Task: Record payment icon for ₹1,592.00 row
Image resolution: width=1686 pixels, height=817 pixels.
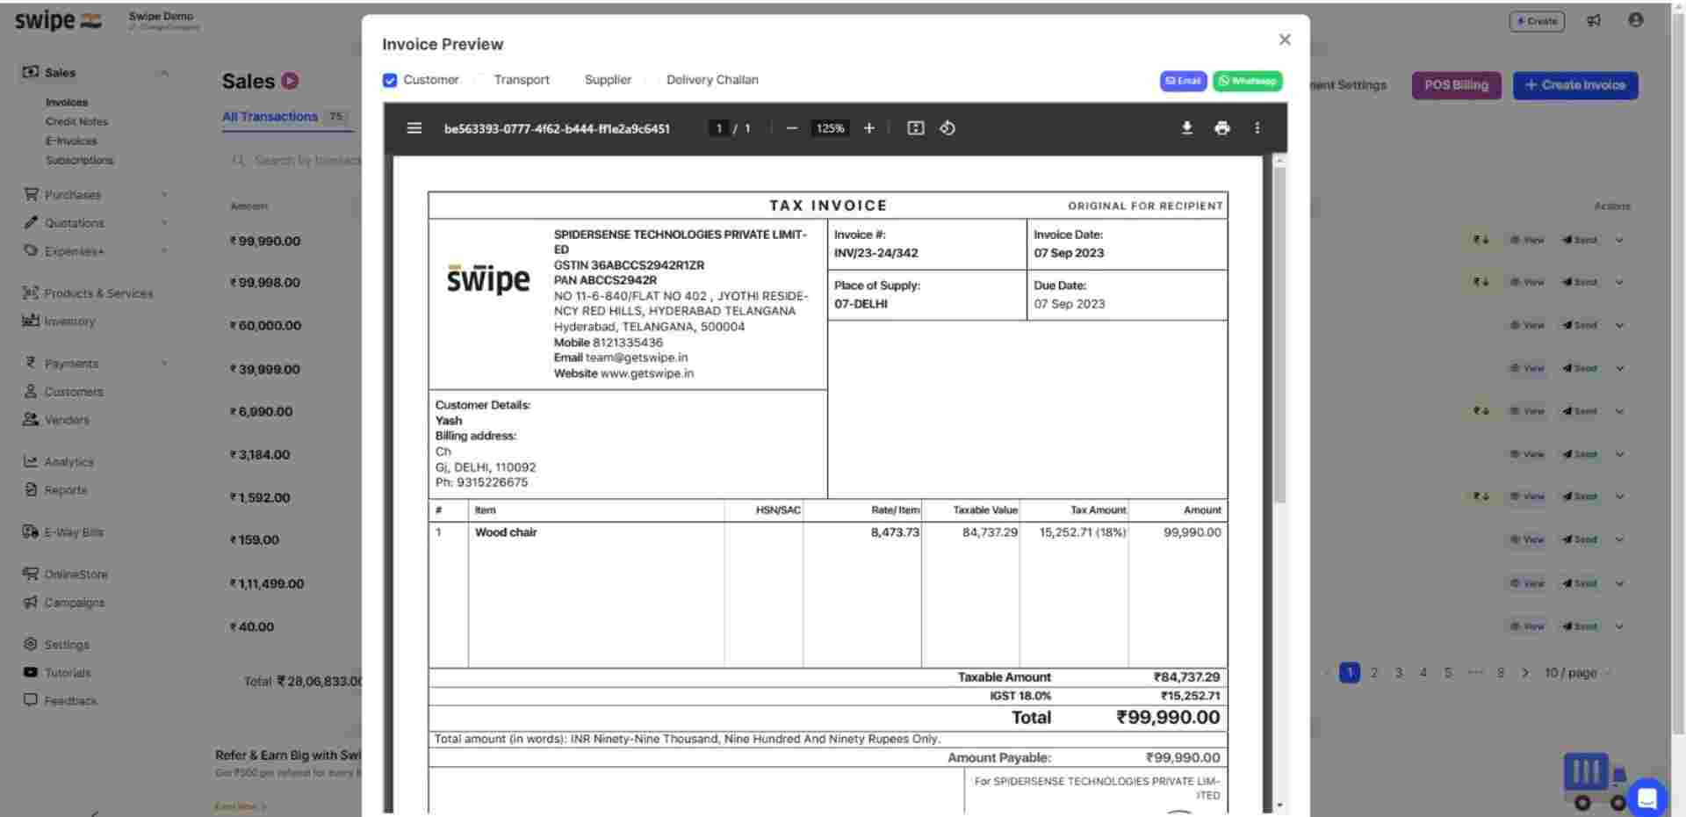Action: [1481, 496]
